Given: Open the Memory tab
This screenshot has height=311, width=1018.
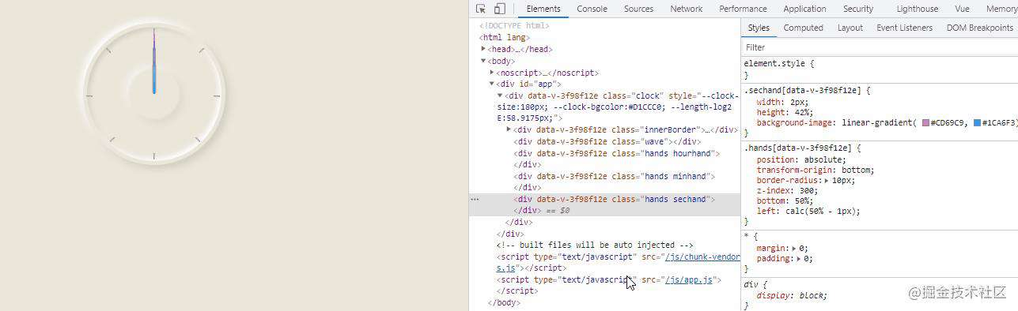Looking at the screenshot, I should click(x=1001, y=9).
